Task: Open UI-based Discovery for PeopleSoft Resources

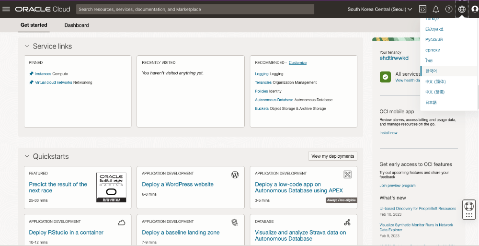Action: point(418,209)
